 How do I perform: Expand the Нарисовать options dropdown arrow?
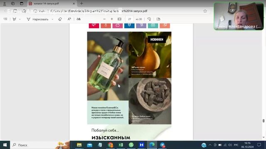point(52,19)
